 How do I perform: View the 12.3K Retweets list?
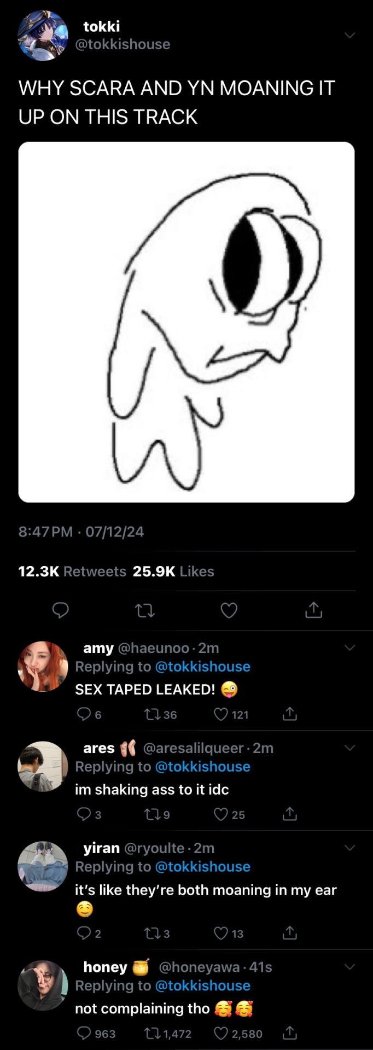[x=72, y=571]
